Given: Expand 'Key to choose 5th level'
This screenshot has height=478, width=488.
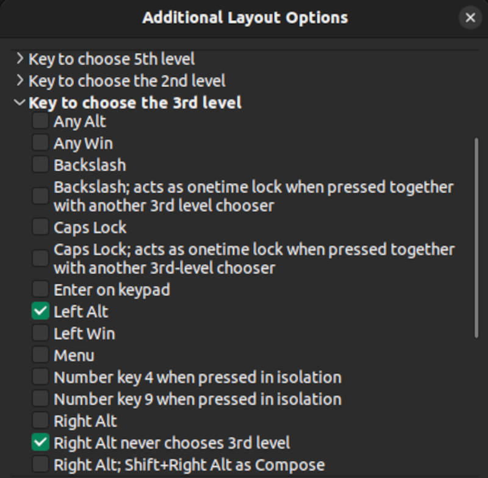Looking at the screenshot, I should pos(20,59).
